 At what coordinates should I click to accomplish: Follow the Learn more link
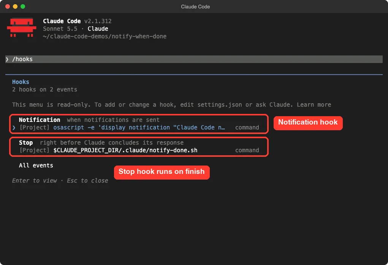point(314,105)
